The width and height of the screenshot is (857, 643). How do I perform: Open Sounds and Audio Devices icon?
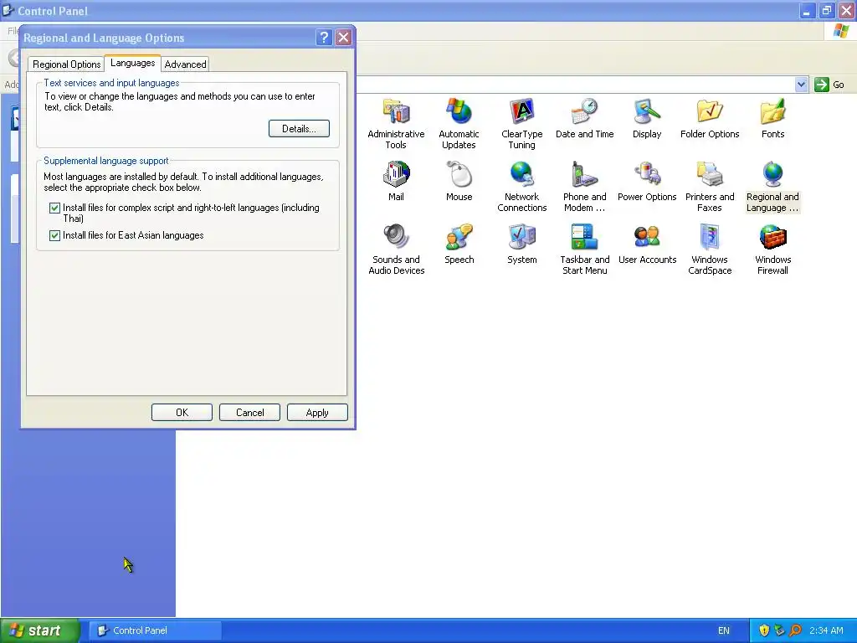[x=396, y=249]
